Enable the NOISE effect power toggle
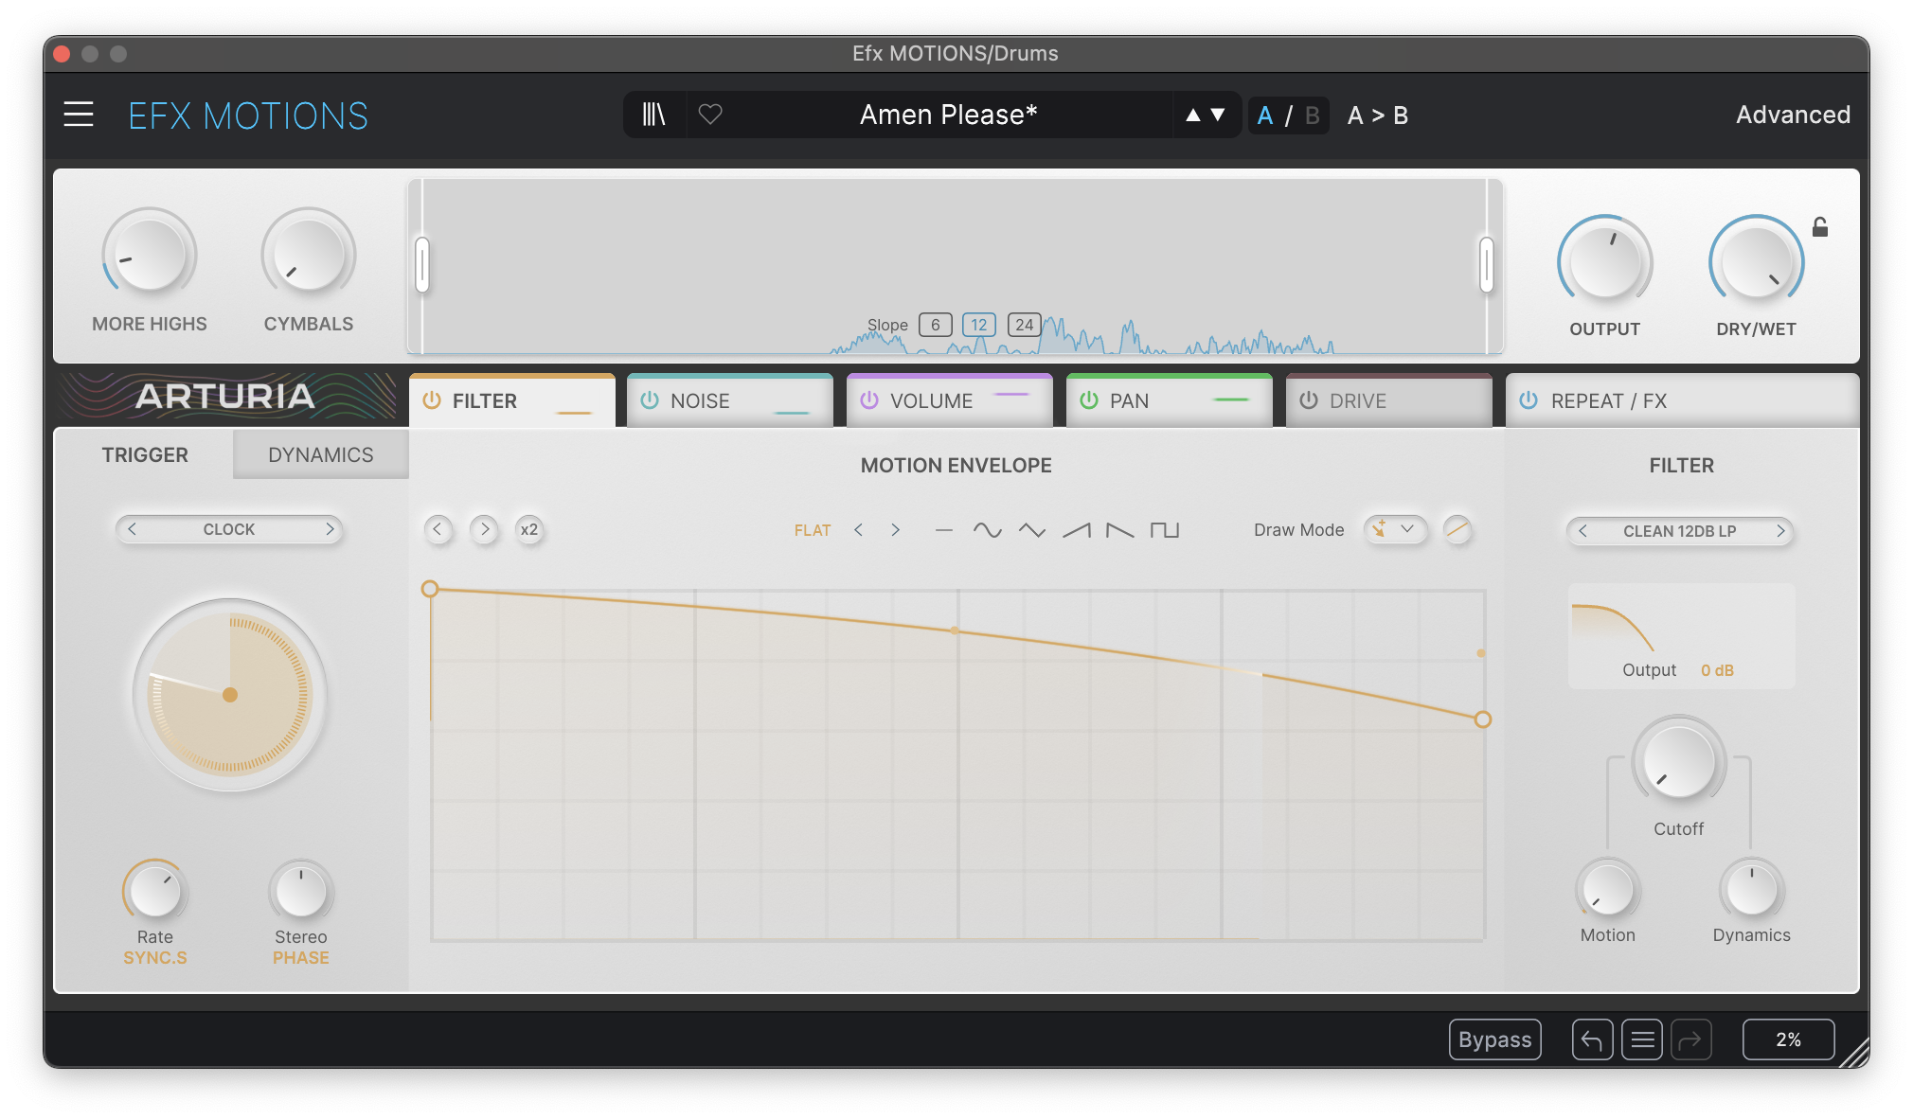This screenshot has width=1913, height=1119. (650, 400)
